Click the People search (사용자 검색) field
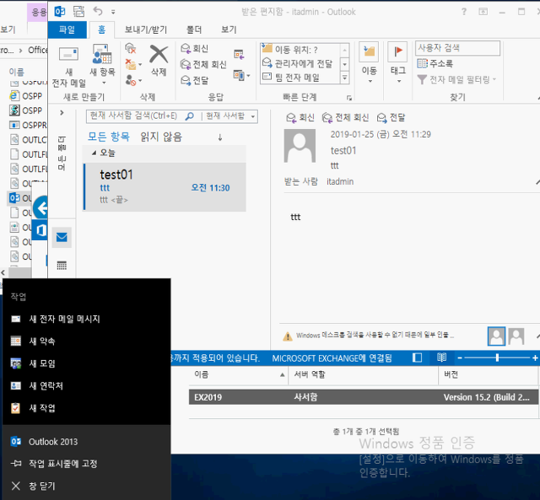 pos(457,48)
